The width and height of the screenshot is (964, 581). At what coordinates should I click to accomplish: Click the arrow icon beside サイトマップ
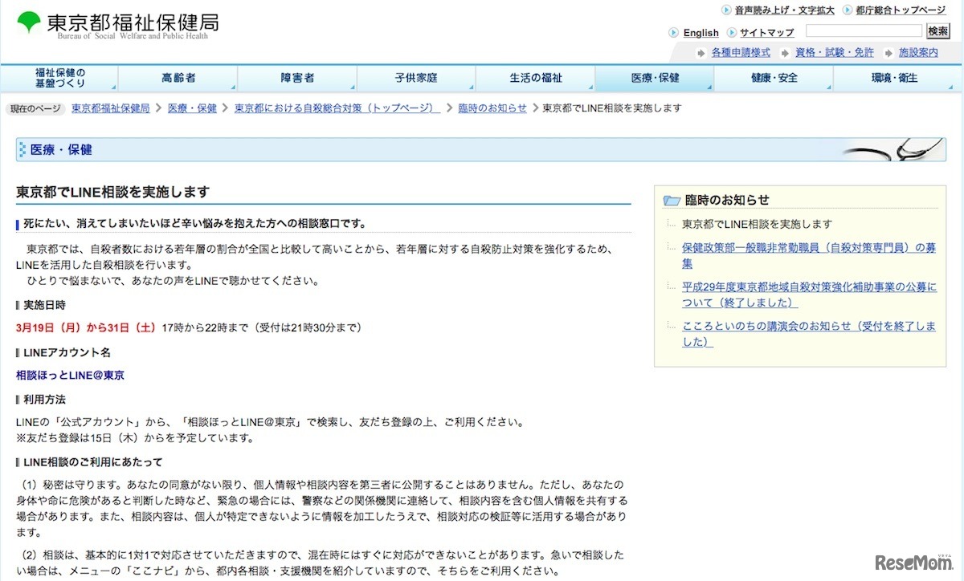731,33
